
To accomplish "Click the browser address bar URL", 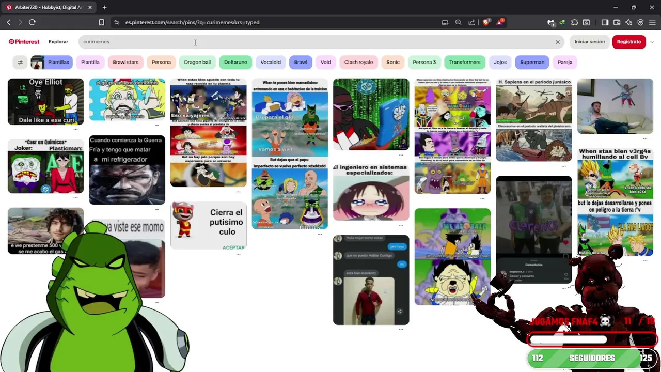I will coord(192,22).
